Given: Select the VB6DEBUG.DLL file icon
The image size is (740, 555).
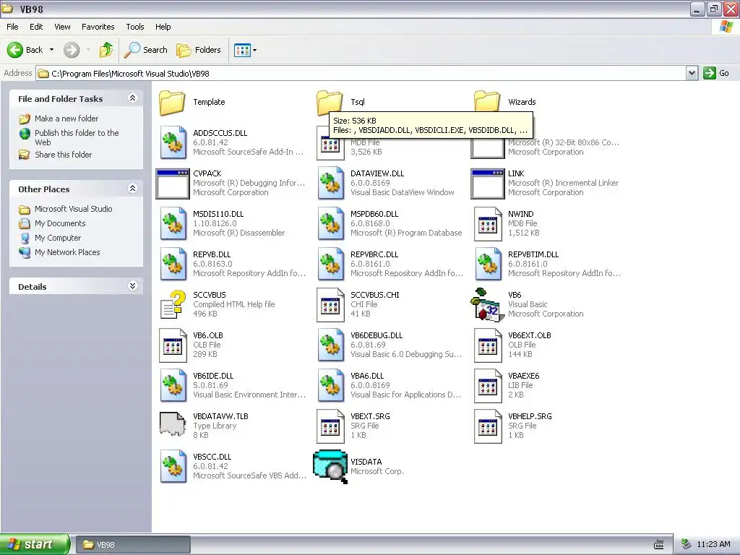Looking at the screenshot, I should pyautogui.click(x=330, y=345).
